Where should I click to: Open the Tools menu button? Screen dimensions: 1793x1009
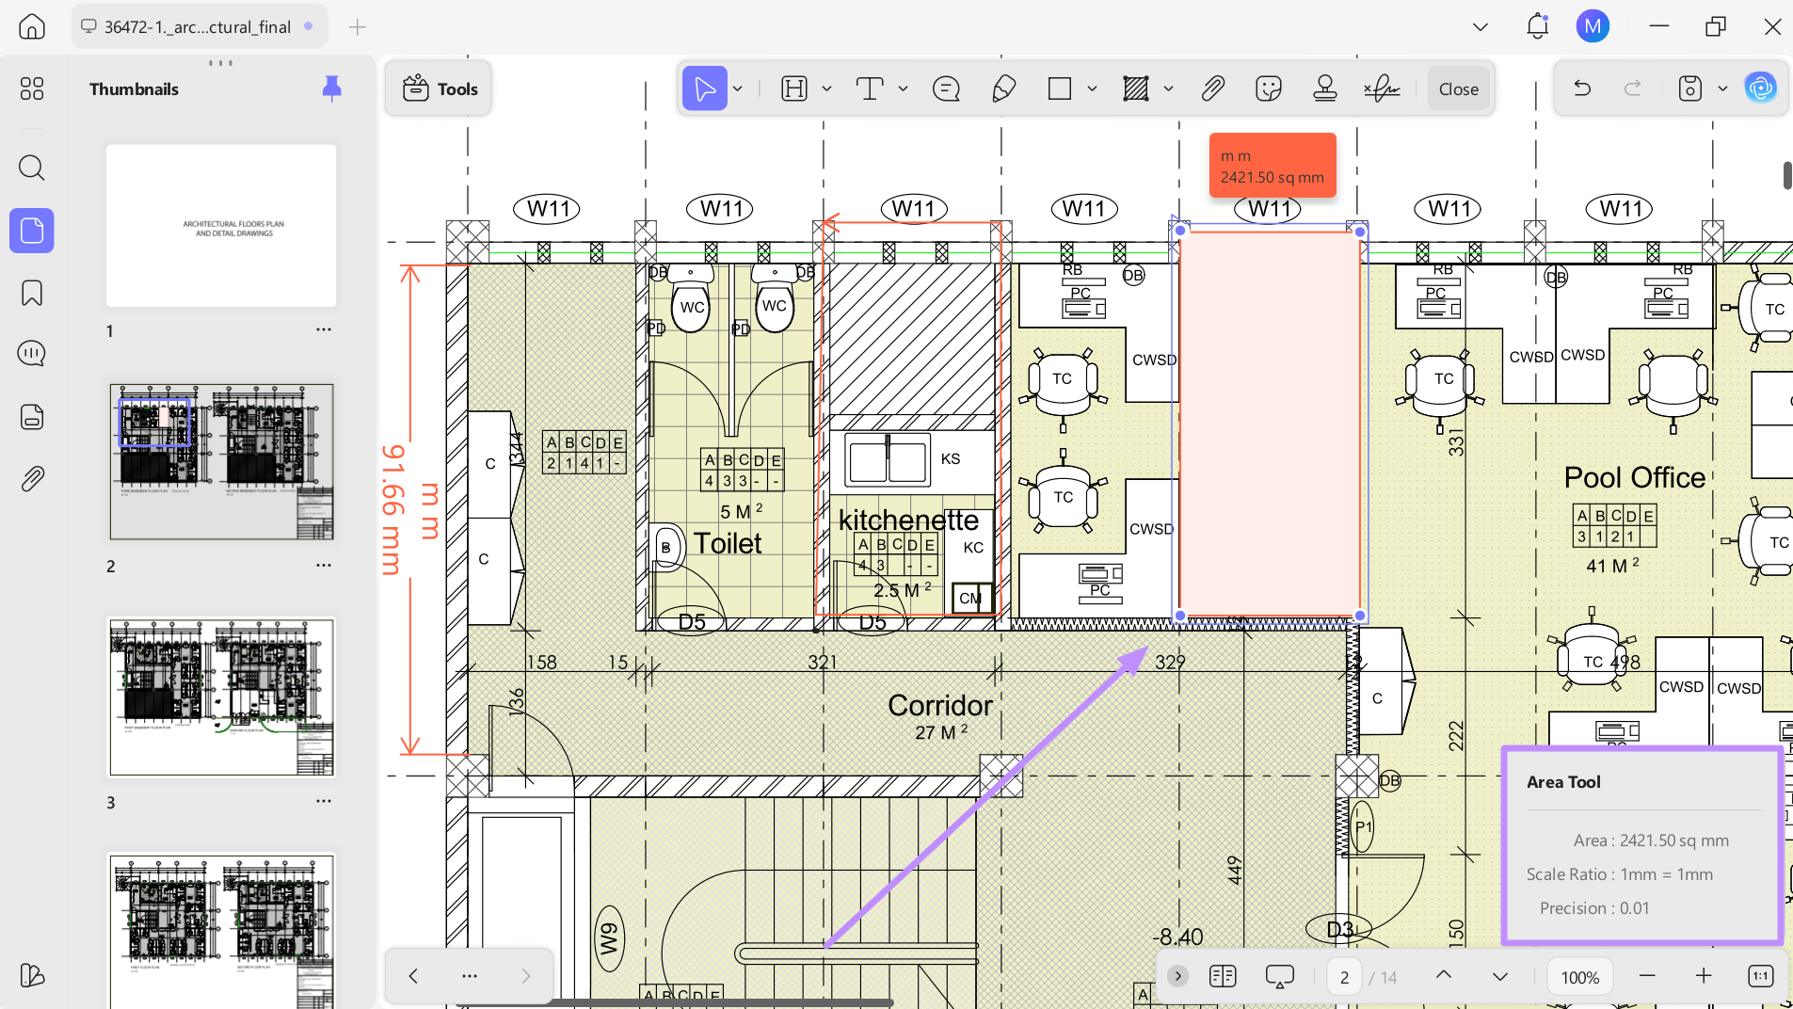click(x=440, y=89)
